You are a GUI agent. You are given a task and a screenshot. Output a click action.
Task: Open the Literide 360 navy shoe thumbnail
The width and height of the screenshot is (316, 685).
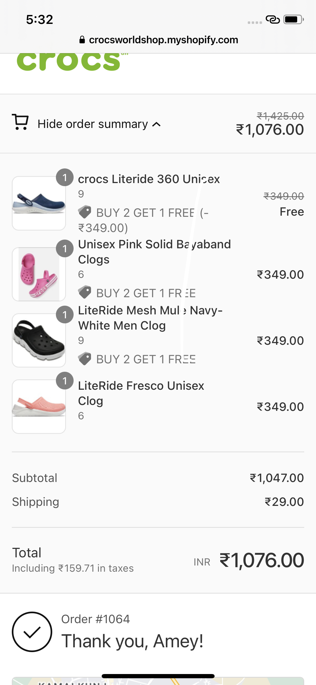(x=39, y=203)
